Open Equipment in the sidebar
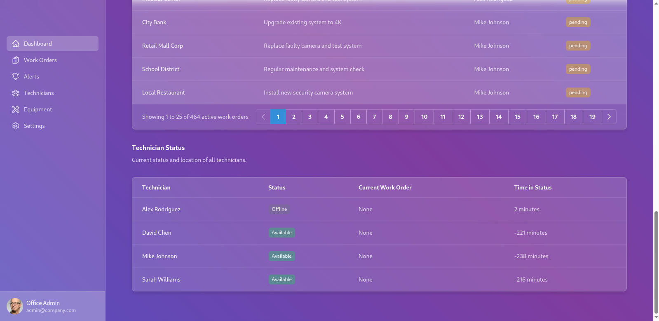659x321 pixels. pos(52,109)
